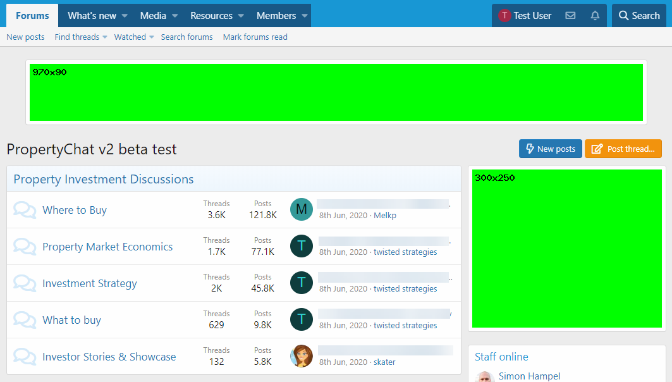Viewport: 672px width, 382px height.
Task: Expand the Members dropdown arrow
Action: click(305, 16)
